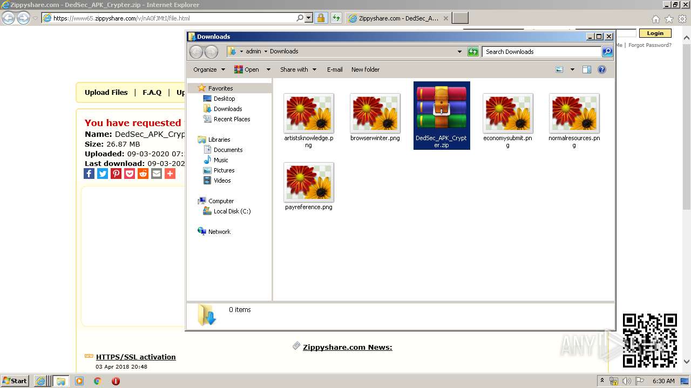Click the Zippyshare Login button
This screenshot has height=388, width=691.
pos(655,33)
